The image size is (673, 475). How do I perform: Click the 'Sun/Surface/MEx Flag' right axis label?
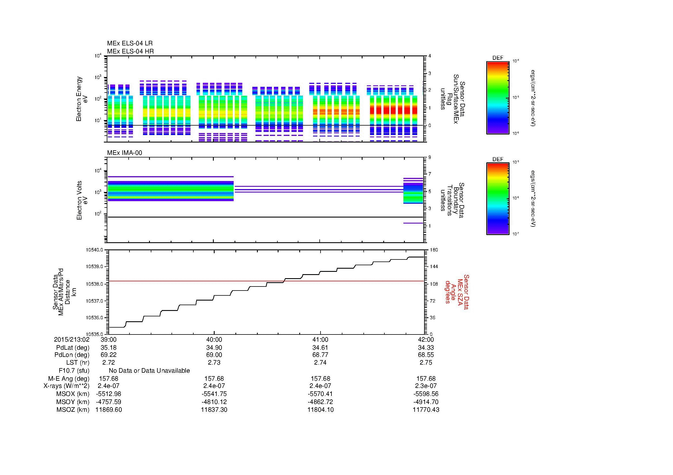click(x=452, y=99)
